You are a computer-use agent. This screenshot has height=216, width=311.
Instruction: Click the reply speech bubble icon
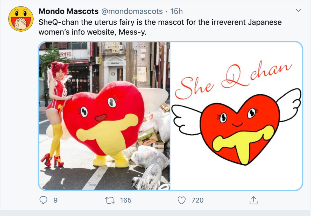[x=44, y=200]
